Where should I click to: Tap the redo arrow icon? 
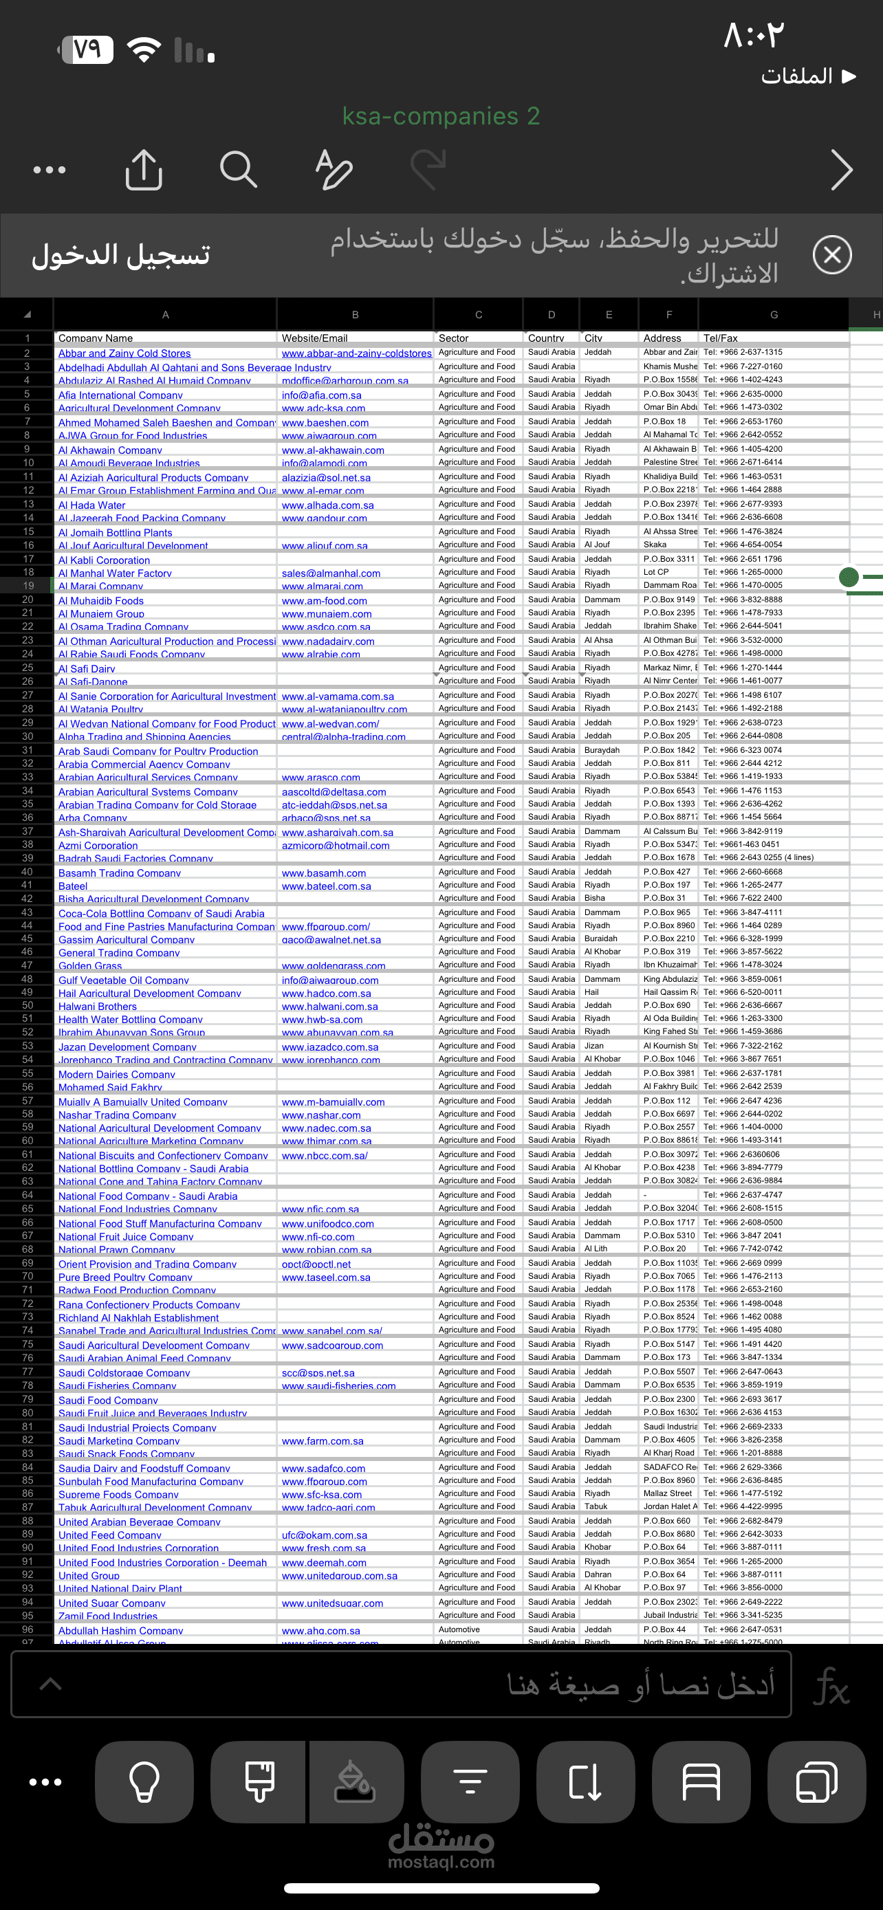[x=428, y=170]
